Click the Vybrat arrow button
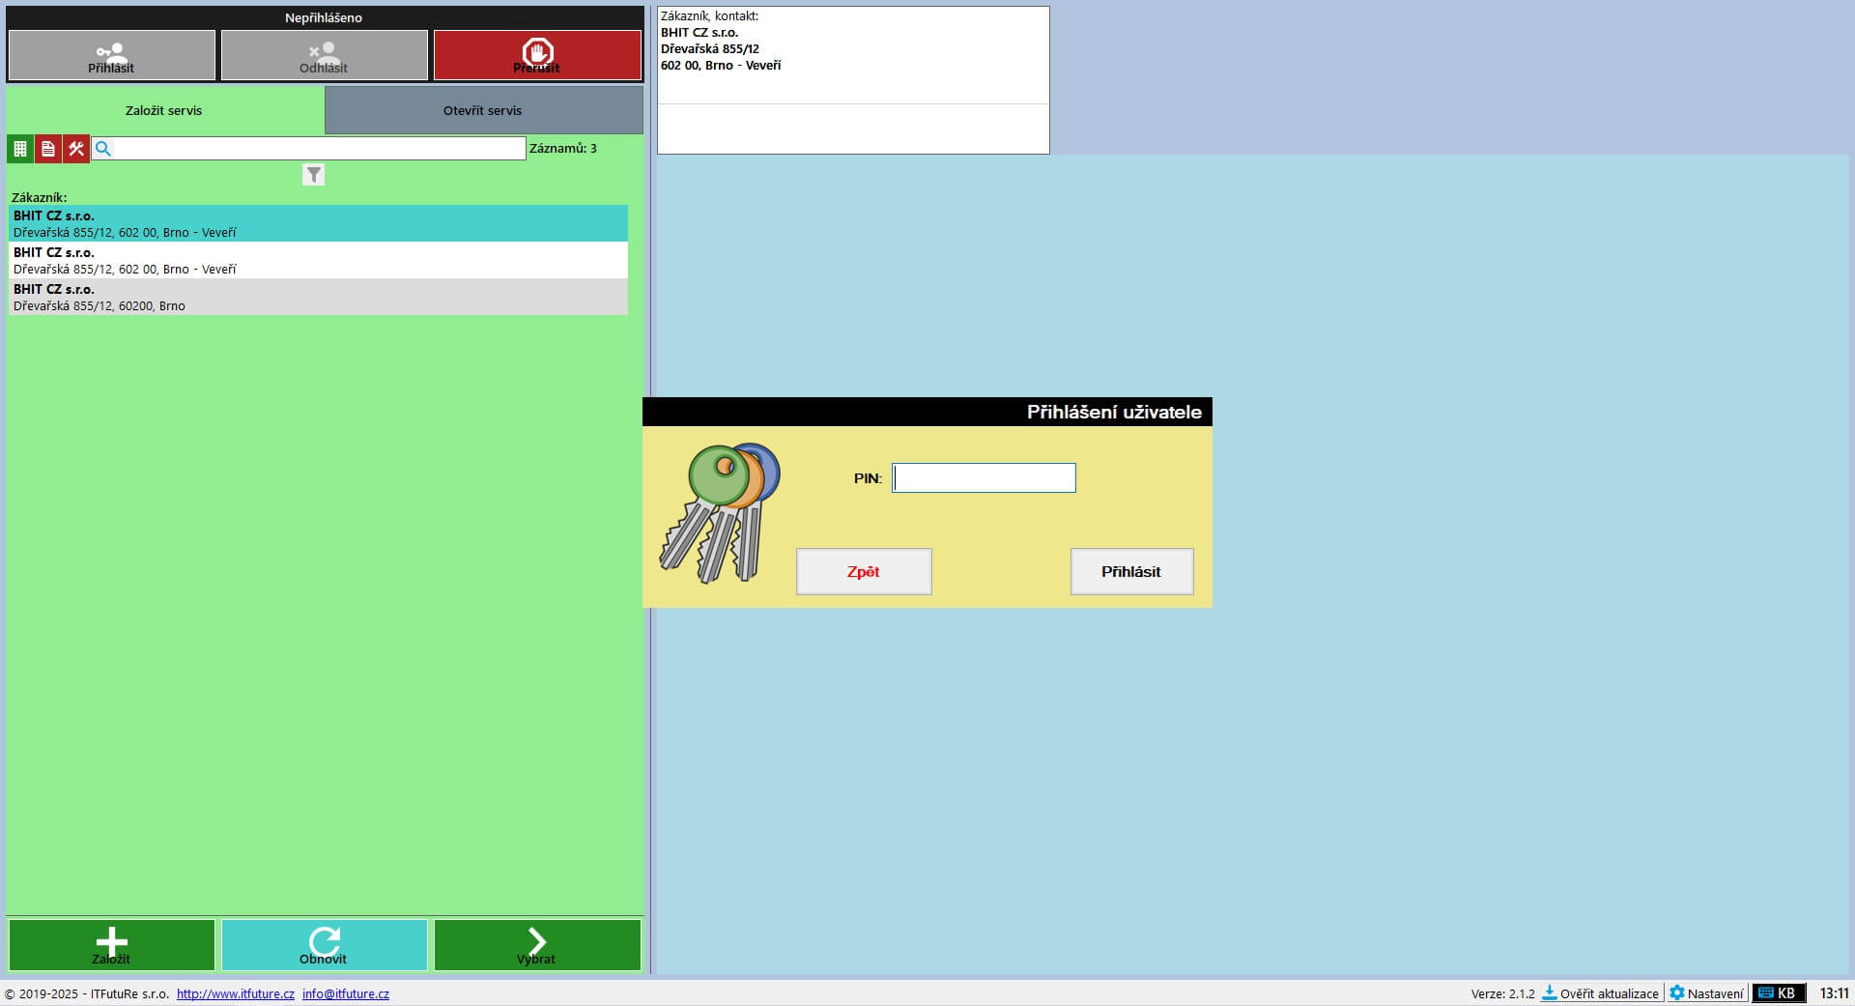Viewport: 1855px width, 1006px height. click(x=537, y=945)
